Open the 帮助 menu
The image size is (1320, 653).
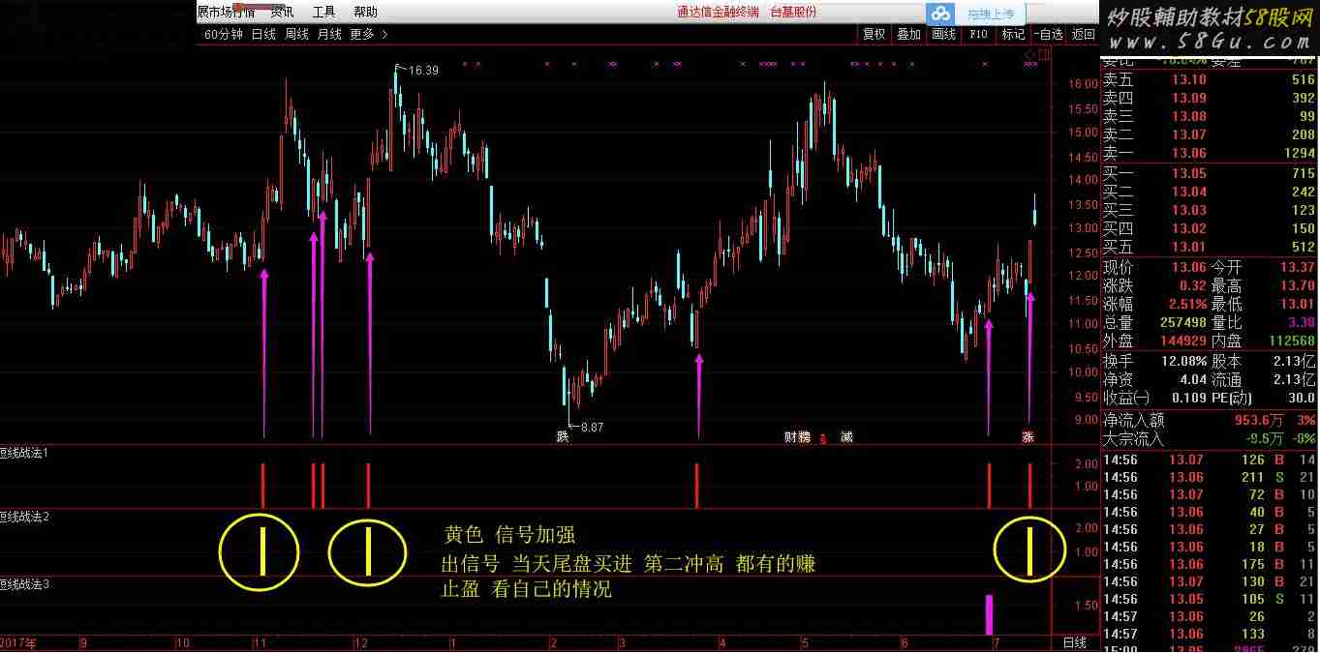click(365, 13)
